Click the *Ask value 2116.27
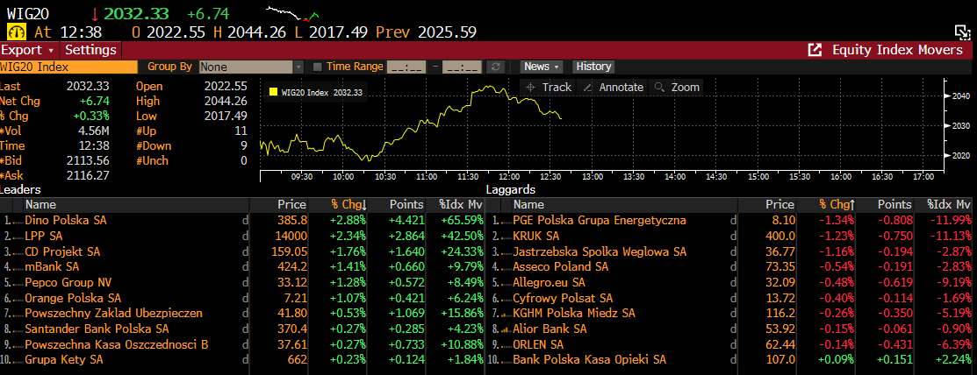 (88, 176)
